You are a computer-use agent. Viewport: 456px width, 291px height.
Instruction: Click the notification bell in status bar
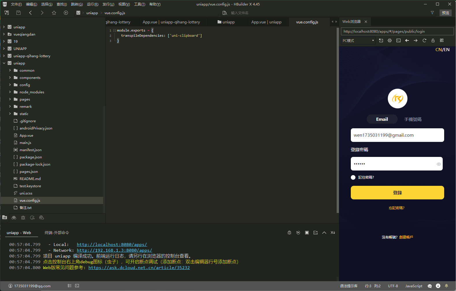coord(446,286)
